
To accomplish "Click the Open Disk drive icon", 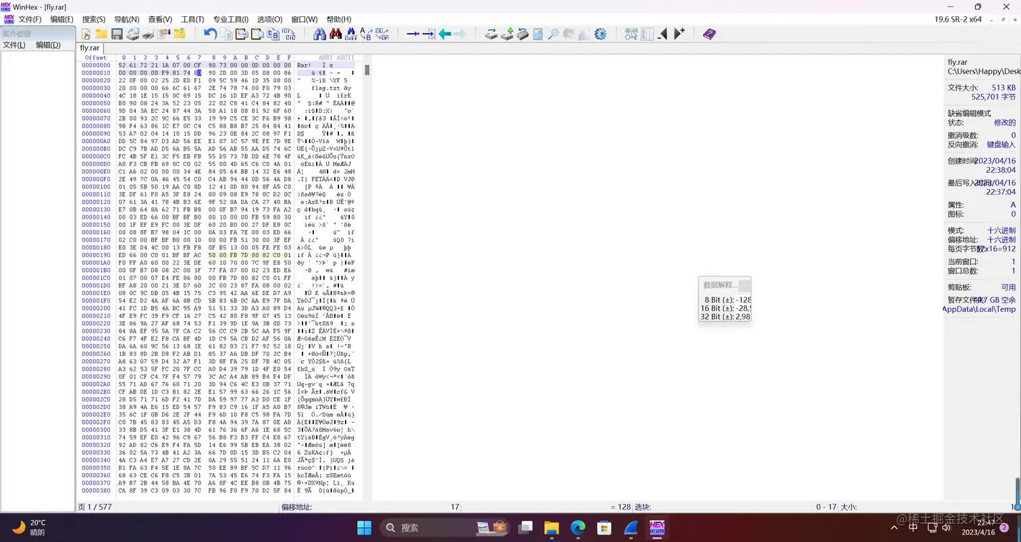I will coord(492,34).
